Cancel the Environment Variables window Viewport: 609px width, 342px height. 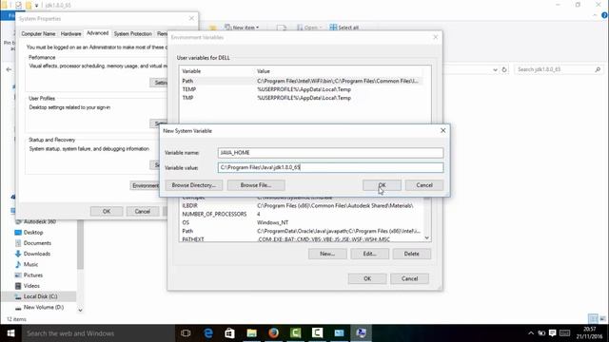[x=409, y=278]
